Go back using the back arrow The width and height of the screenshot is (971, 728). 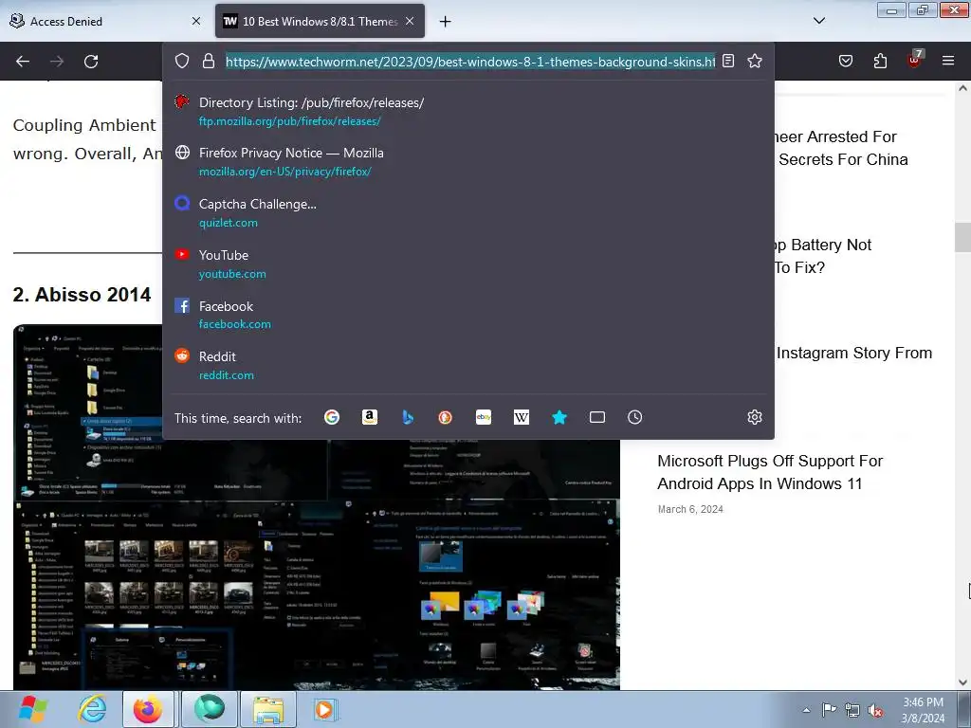click(23, 62)
